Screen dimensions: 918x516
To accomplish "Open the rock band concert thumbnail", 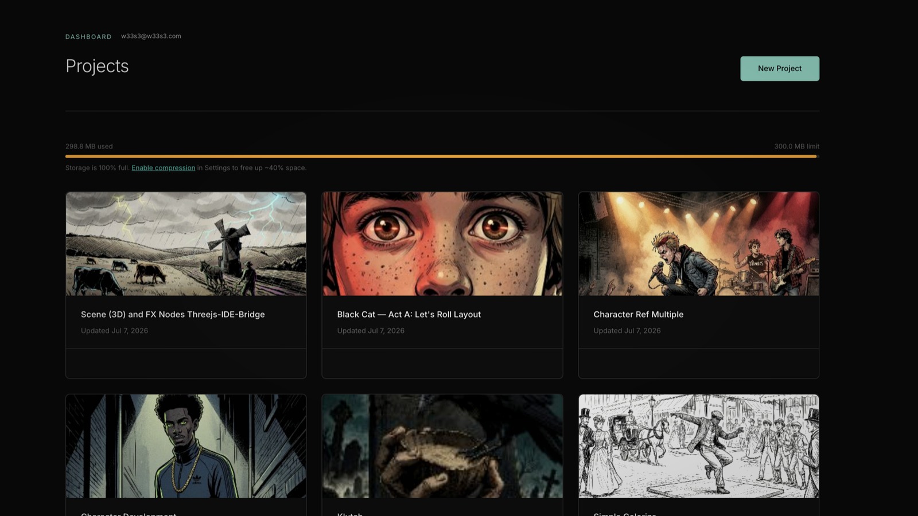I will click(699, 244).
